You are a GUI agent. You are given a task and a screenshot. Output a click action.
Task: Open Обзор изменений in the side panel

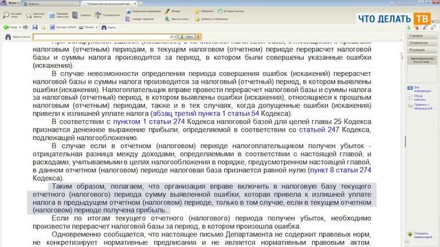click(x=417, y=97)
